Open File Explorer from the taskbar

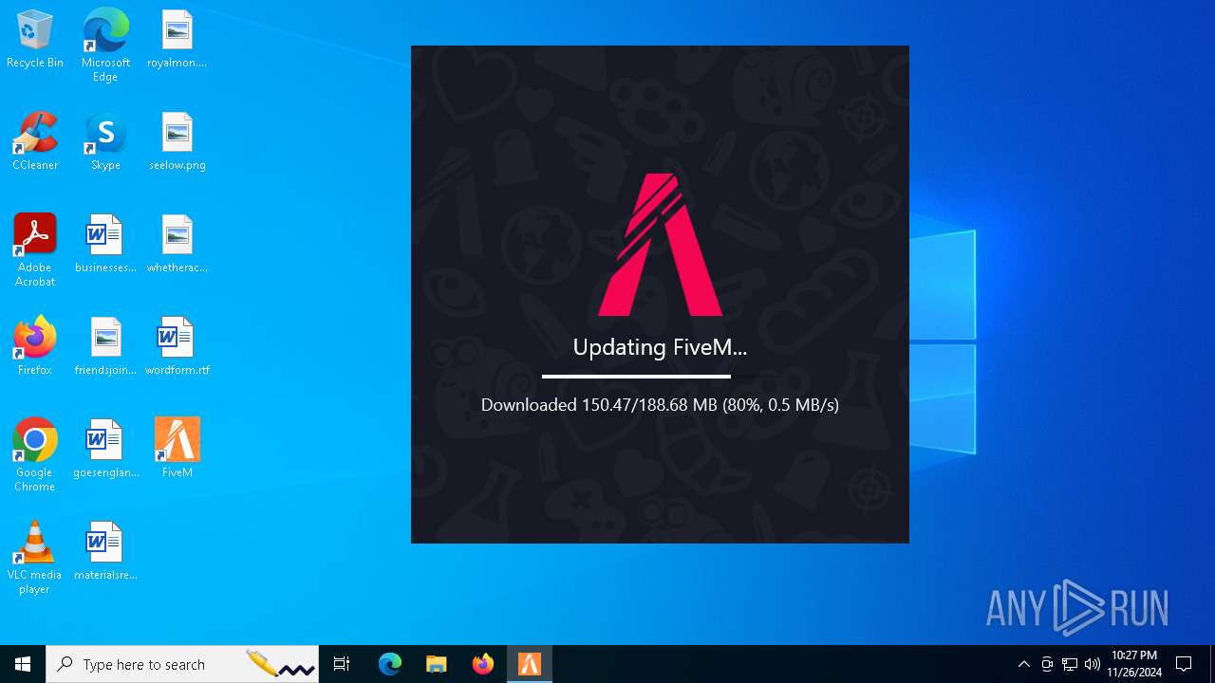[x=437, y=664]
